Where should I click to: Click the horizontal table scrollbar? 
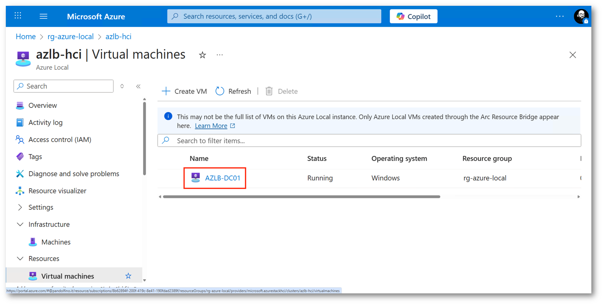(x=301, y=197)
